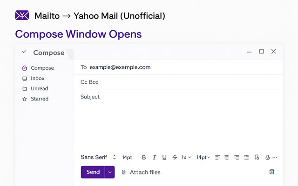This screenshot has width=298, height=186.
Task: Center align the message text
Action: [227, 158]
